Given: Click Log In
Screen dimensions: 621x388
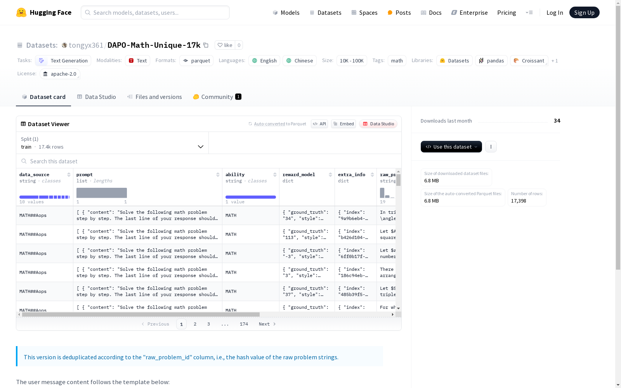Looking at the screenshot, I should (555, 12).
